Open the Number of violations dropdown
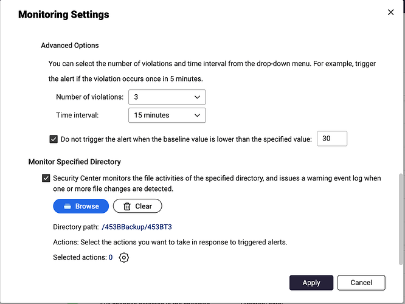 click(167, 97)
